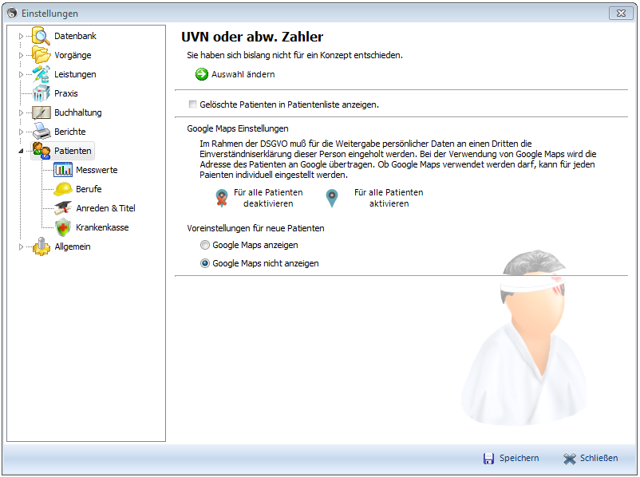The image size is (640, 477).
Task: Click the Krankenkasse shield icon
Action: 63,227
